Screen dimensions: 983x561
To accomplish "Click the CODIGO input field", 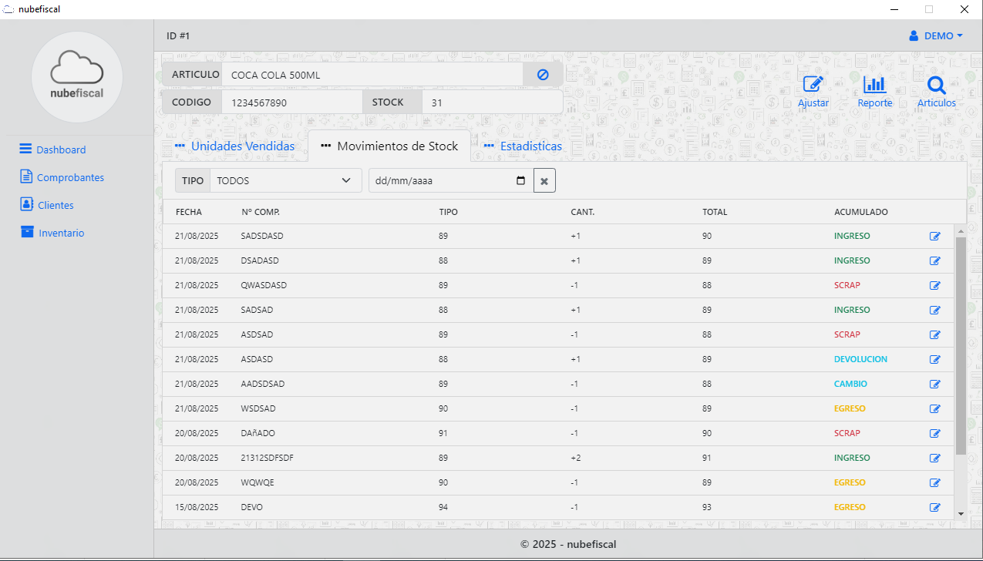I will click(291, 102).
